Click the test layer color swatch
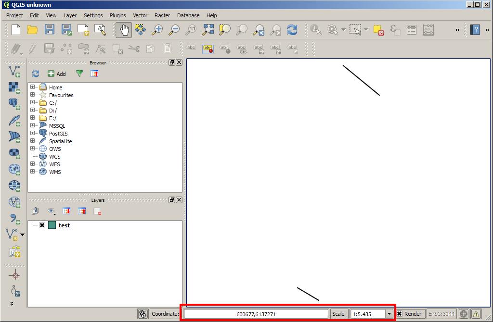 coord(52,225)
